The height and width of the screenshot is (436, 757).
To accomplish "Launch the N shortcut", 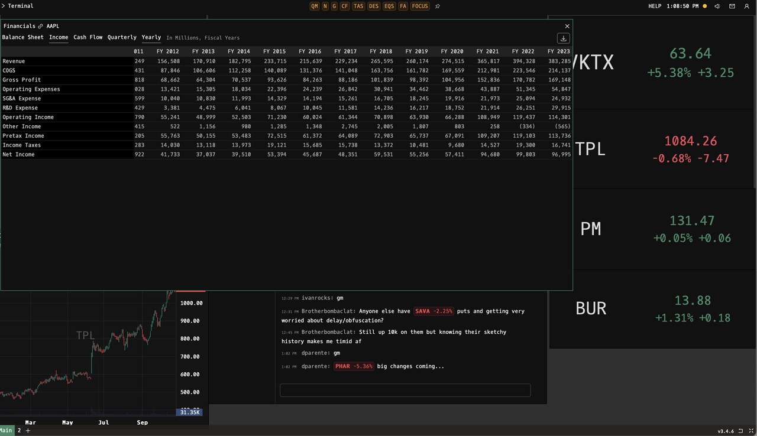I will pyautogui.click(x=325, y=6).
